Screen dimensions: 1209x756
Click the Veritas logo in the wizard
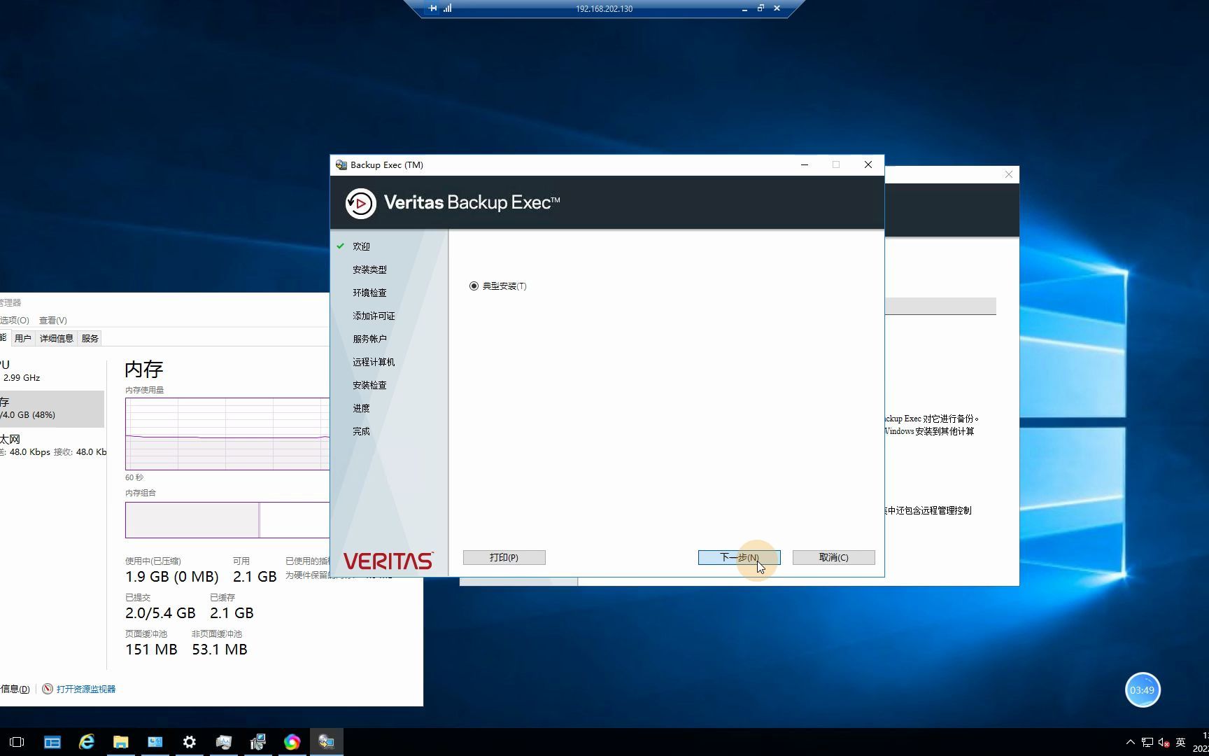pos(387,560)
